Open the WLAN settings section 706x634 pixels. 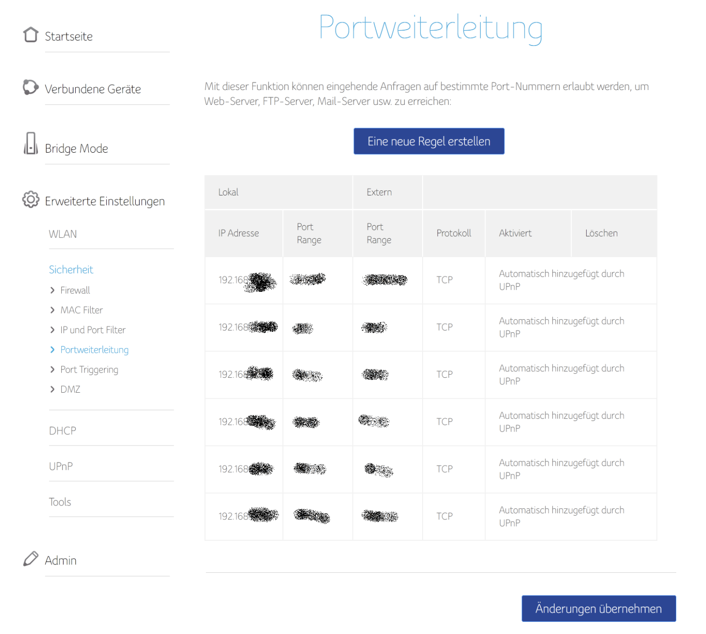(63, 234)
